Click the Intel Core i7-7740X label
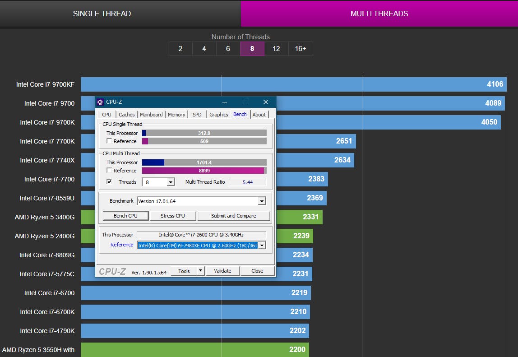The image size is (518, 357). click(x=47, y=160)
